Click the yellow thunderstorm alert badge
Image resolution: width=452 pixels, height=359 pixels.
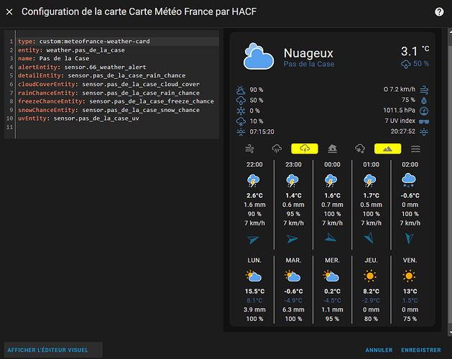[x=305, y=149]
